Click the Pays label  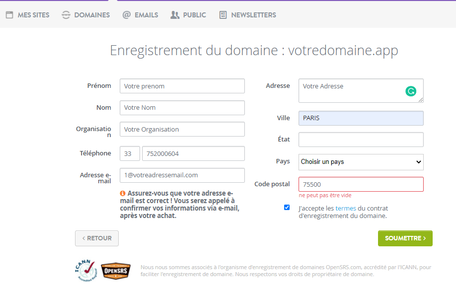pyautogui.click(x=283, y=161)
